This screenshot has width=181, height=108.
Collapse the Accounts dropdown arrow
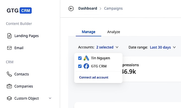117,47
